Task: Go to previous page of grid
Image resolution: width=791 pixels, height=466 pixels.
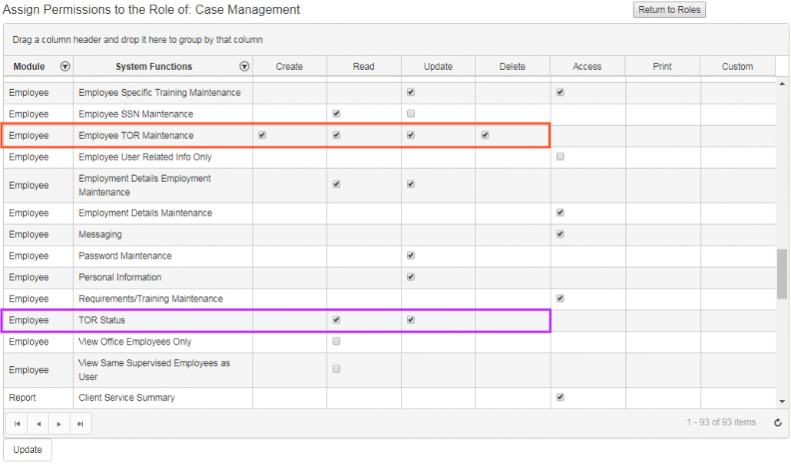Action: pyautogui.click(x=38, y=424)
